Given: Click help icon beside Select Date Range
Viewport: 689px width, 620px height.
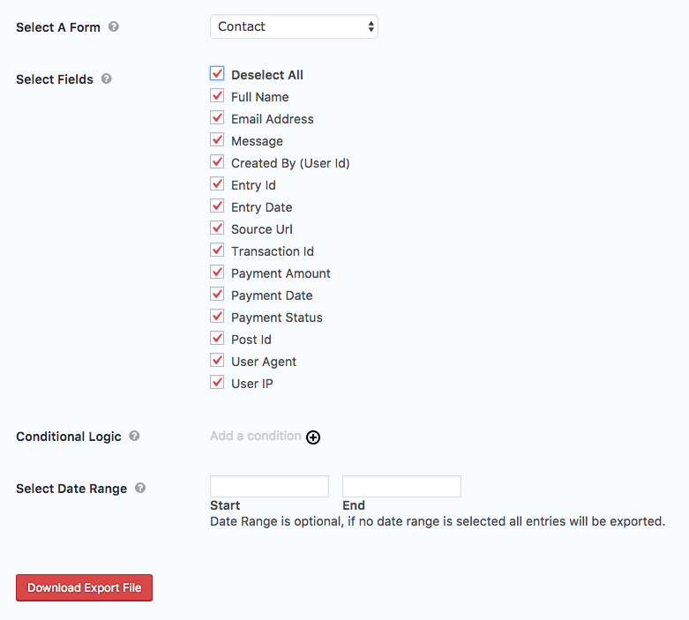Looking at the screenshot, I should click(x=140, y=488).
